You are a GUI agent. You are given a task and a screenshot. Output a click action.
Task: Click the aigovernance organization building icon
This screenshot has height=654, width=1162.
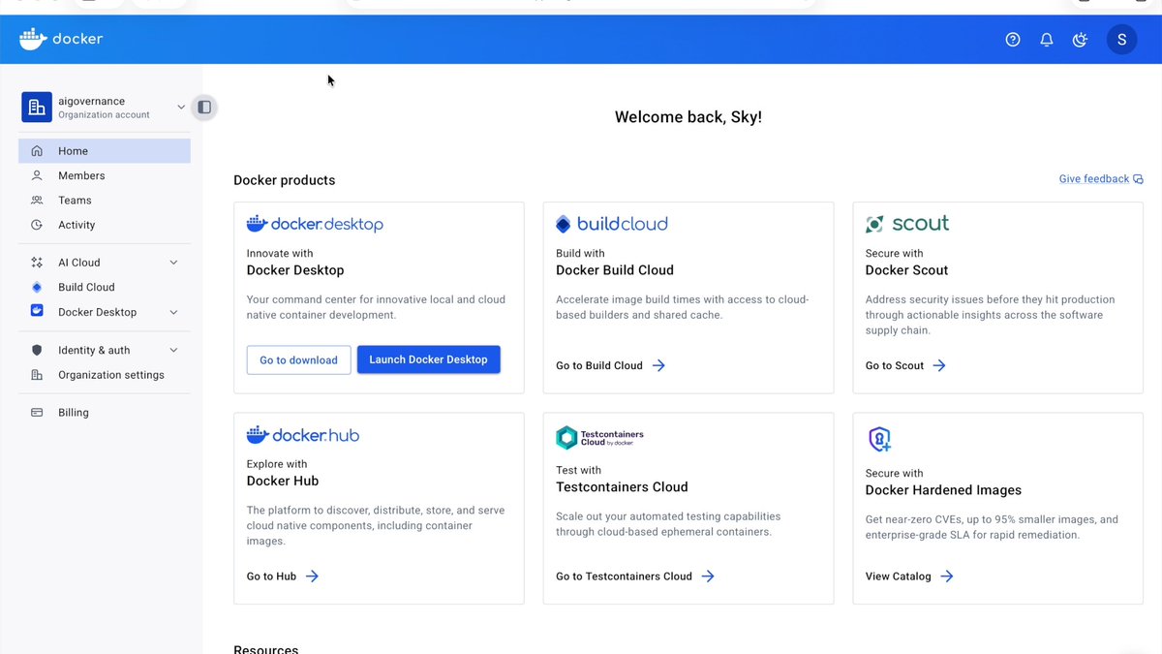[37, 108]
